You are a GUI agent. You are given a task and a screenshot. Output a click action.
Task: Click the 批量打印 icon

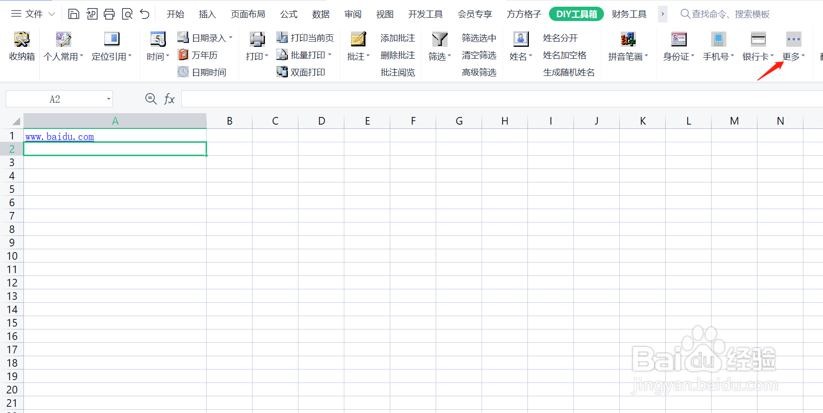[282, 54]
